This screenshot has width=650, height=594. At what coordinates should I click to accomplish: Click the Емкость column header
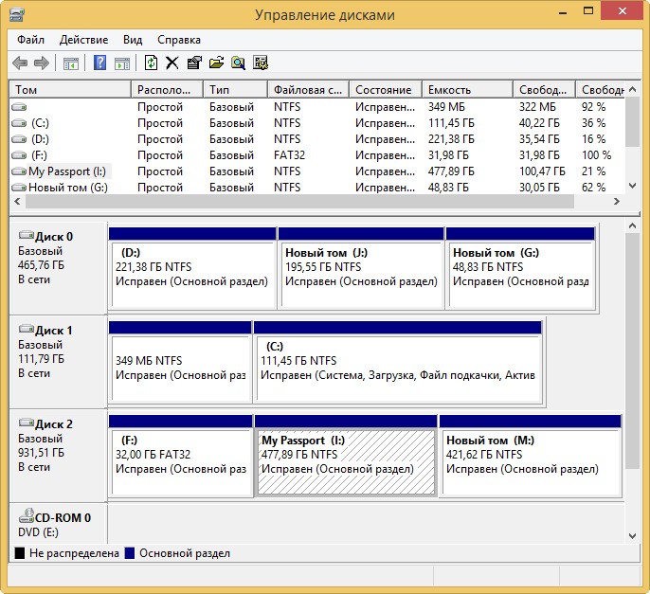coord(466,89)
